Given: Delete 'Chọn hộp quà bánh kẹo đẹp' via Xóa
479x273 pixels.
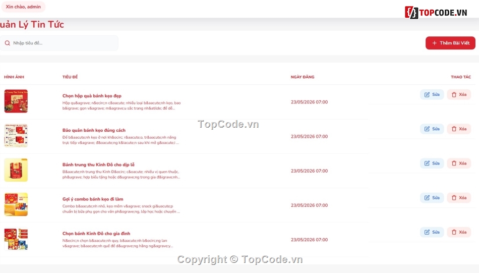Looking at the screenshot, I should click(459, 94).
